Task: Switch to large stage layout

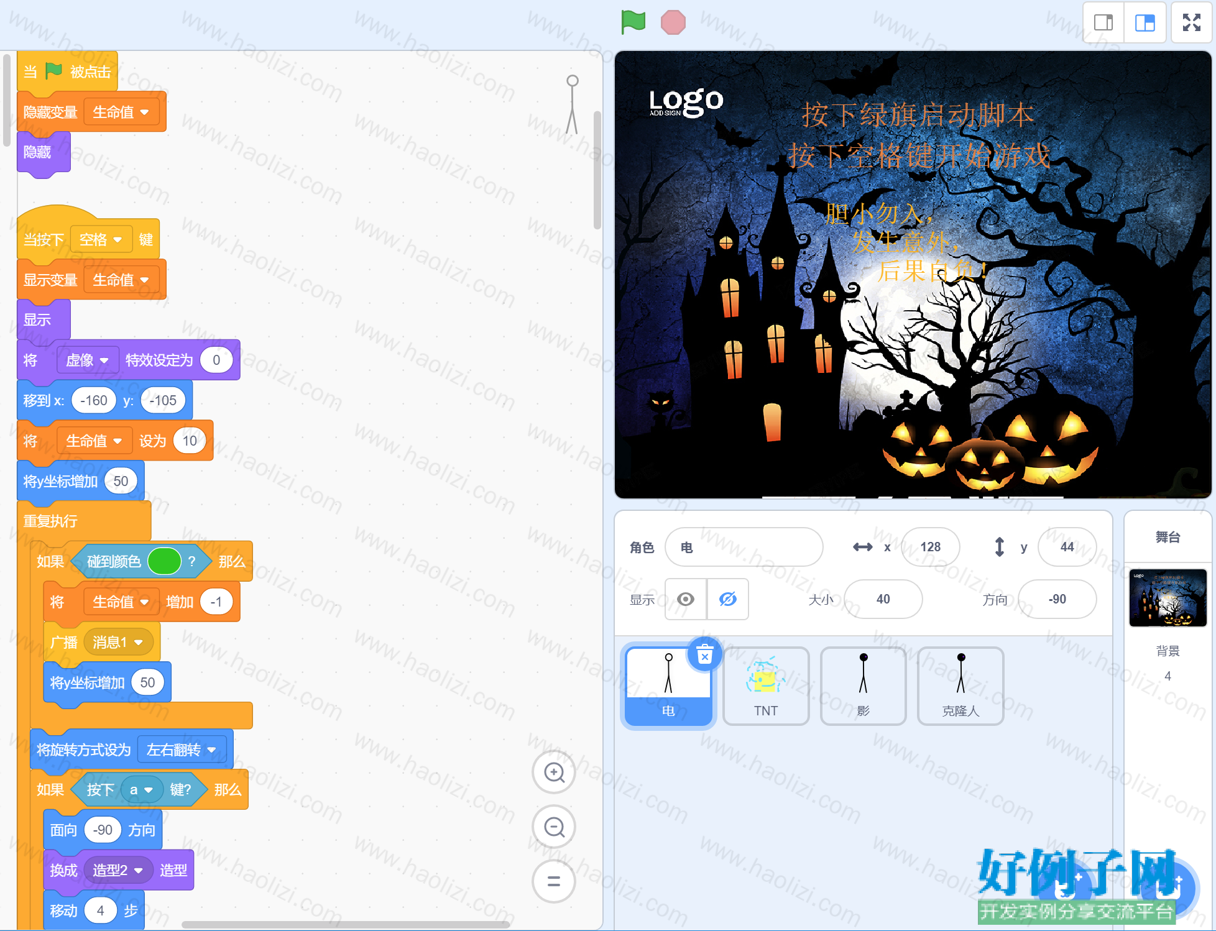Action: (1145, 23)
